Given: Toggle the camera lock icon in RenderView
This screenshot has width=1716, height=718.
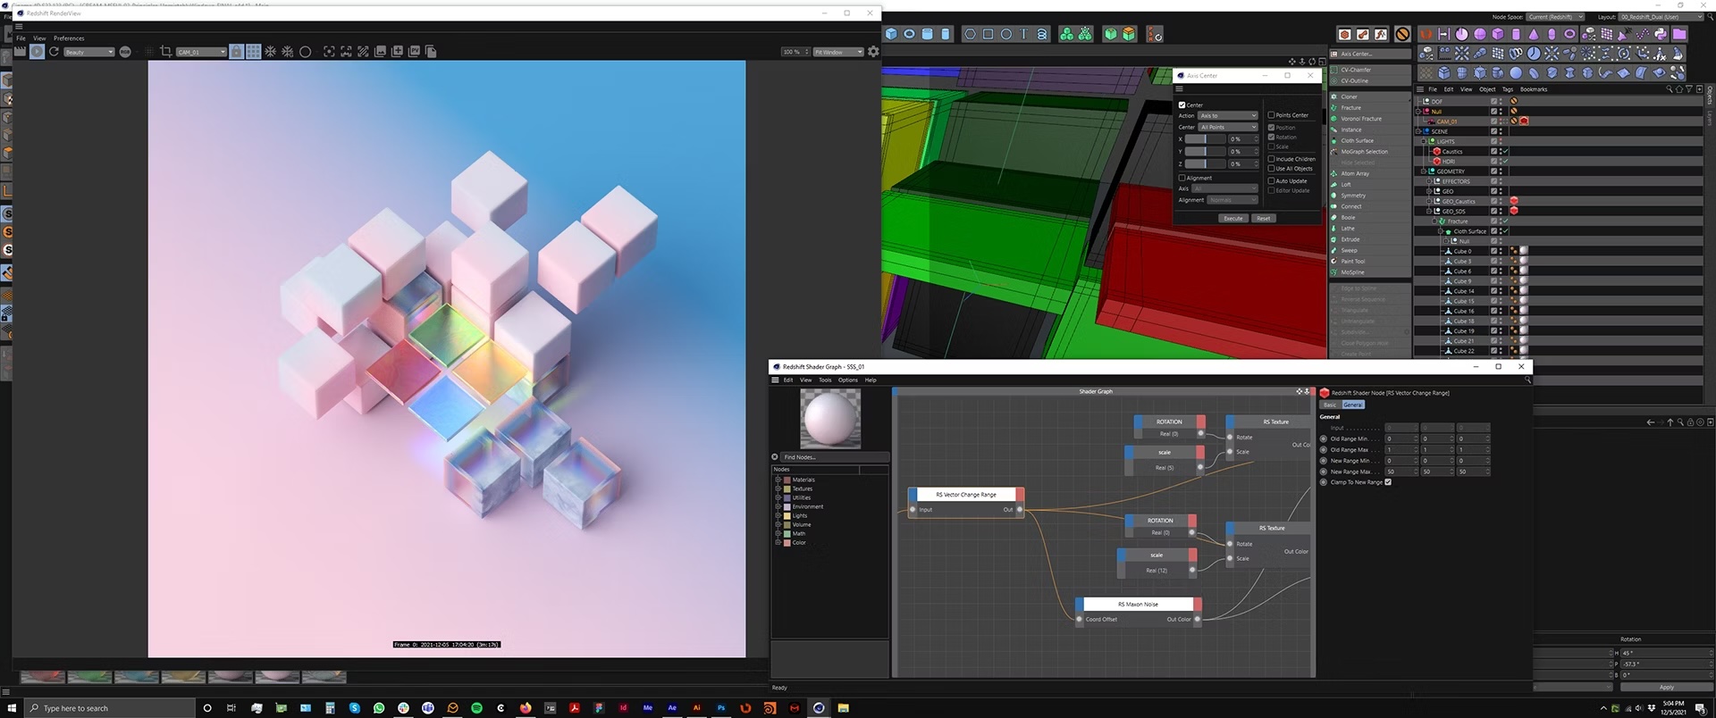Looking at the screenshot, I should pyautogui.click(x=237, y=52).
